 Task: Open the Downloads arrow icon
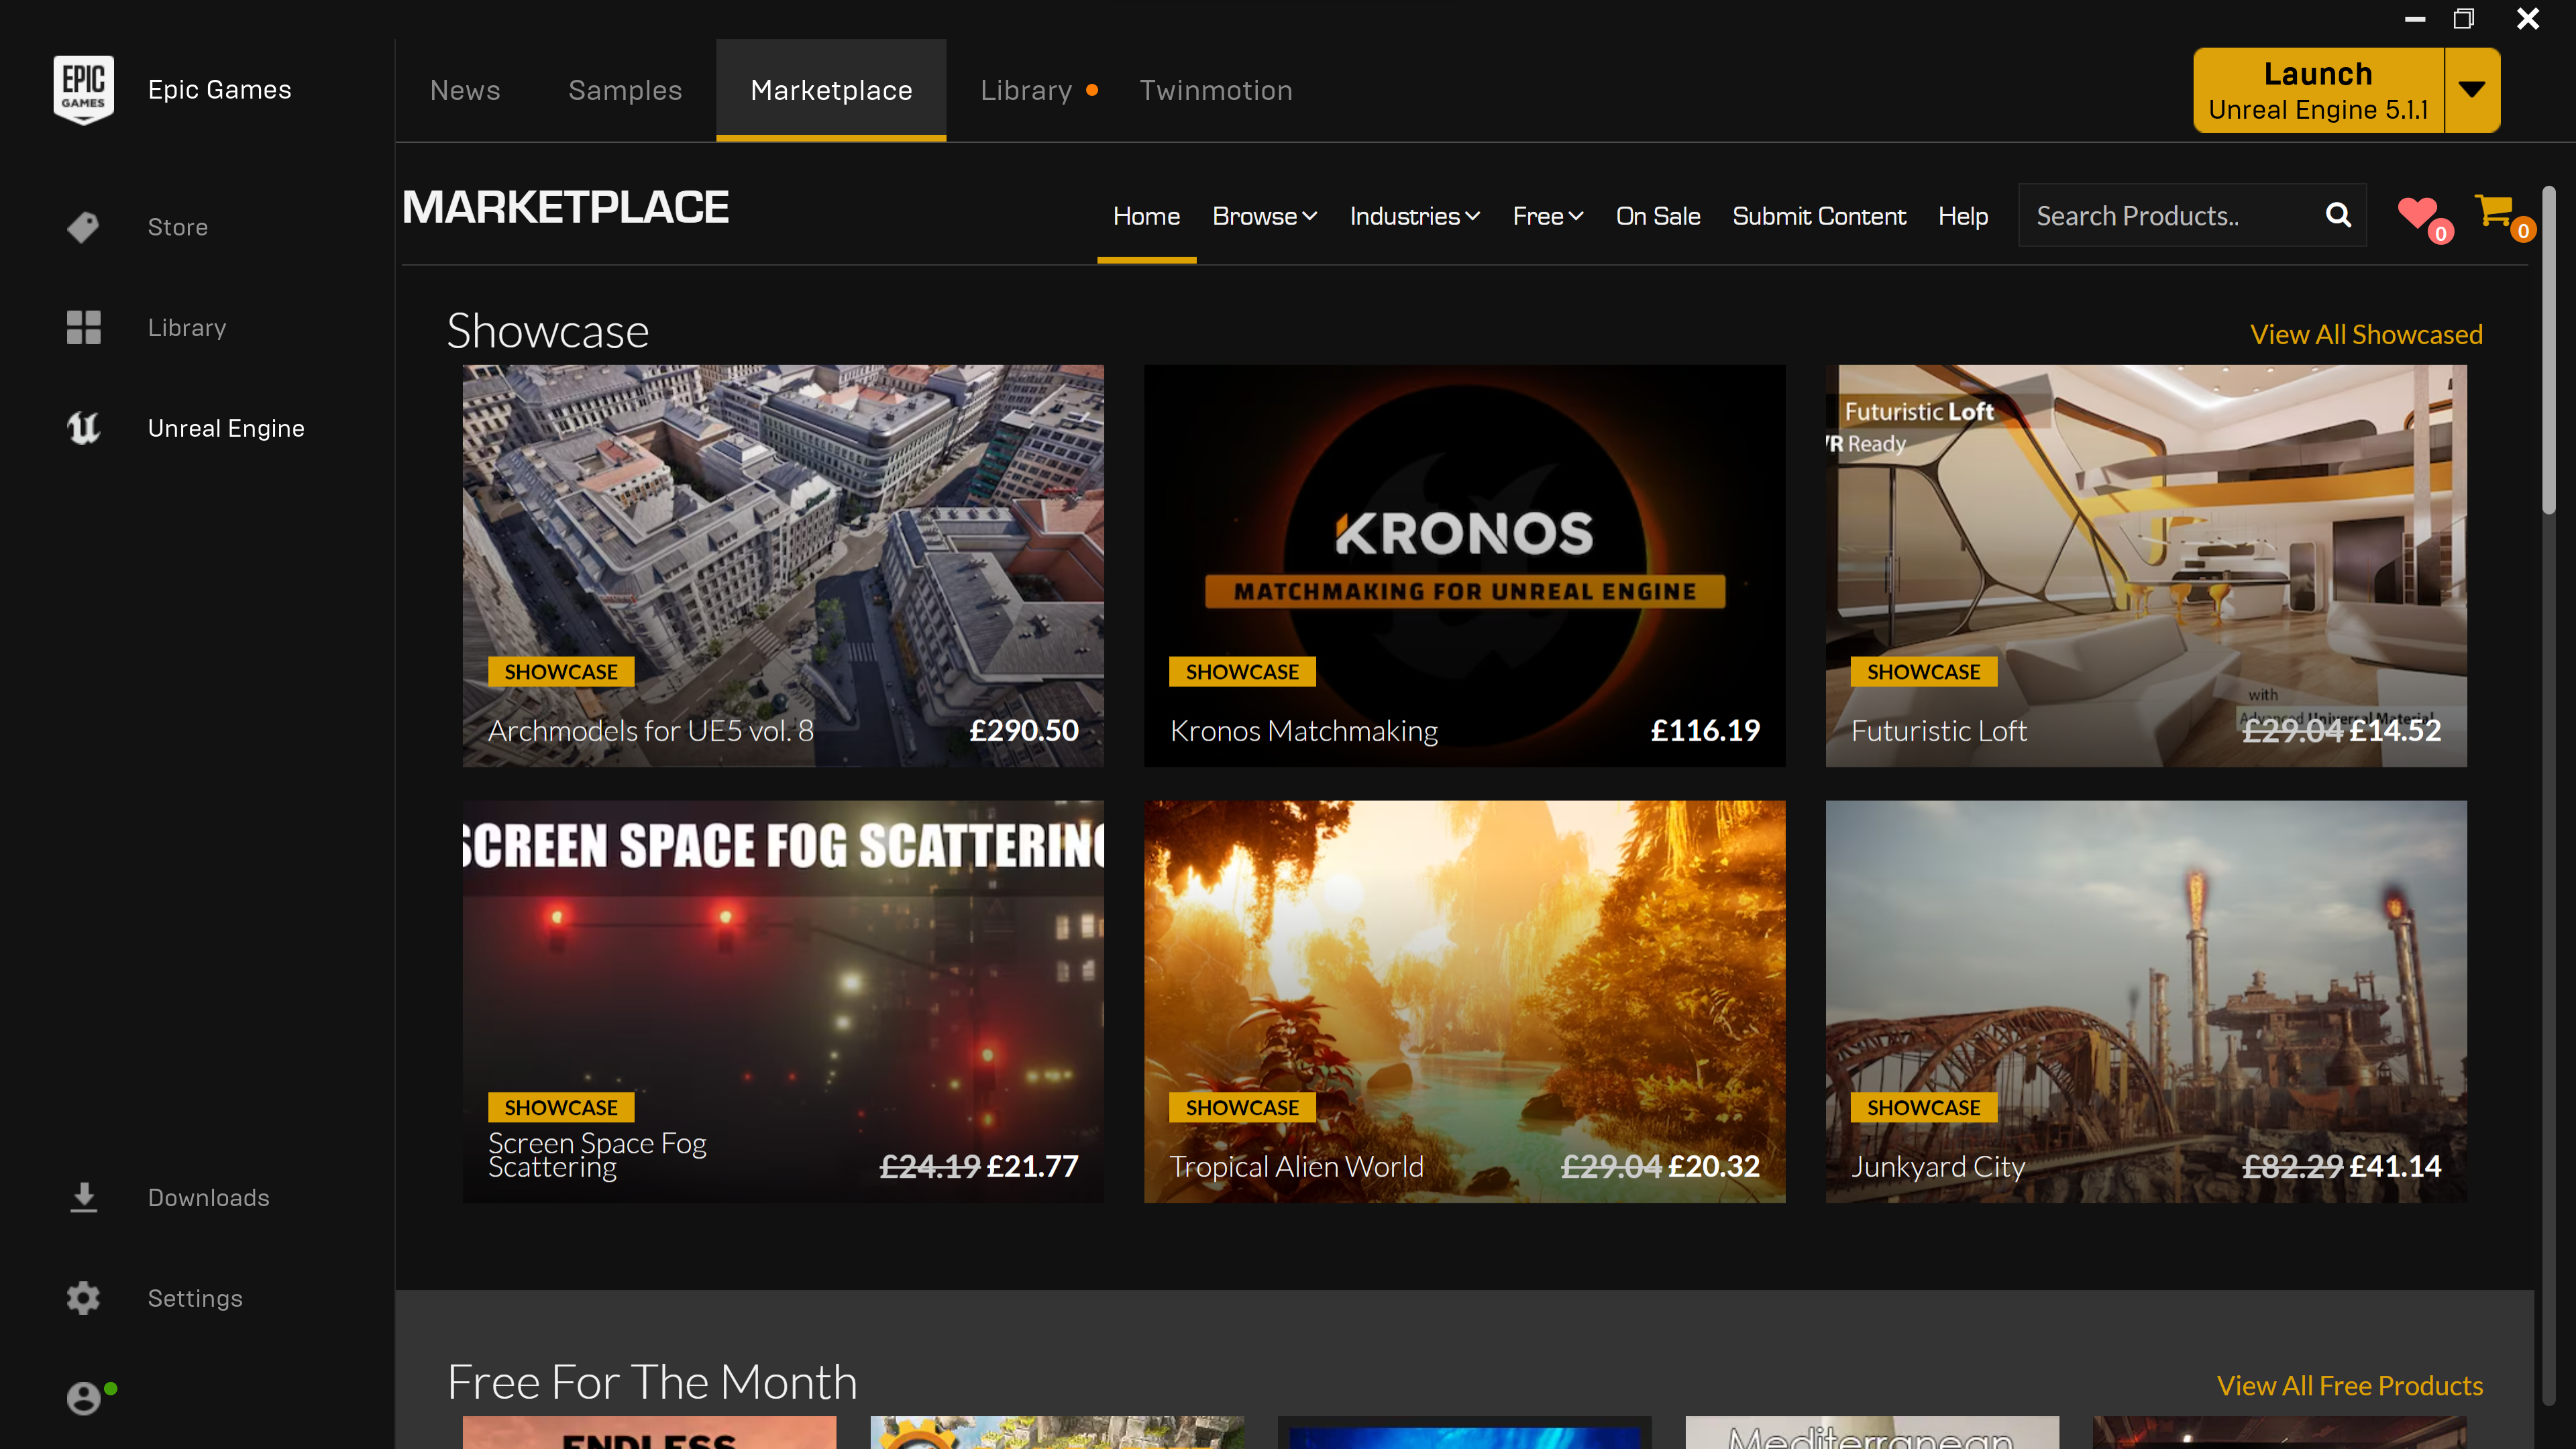point(83,1197)
